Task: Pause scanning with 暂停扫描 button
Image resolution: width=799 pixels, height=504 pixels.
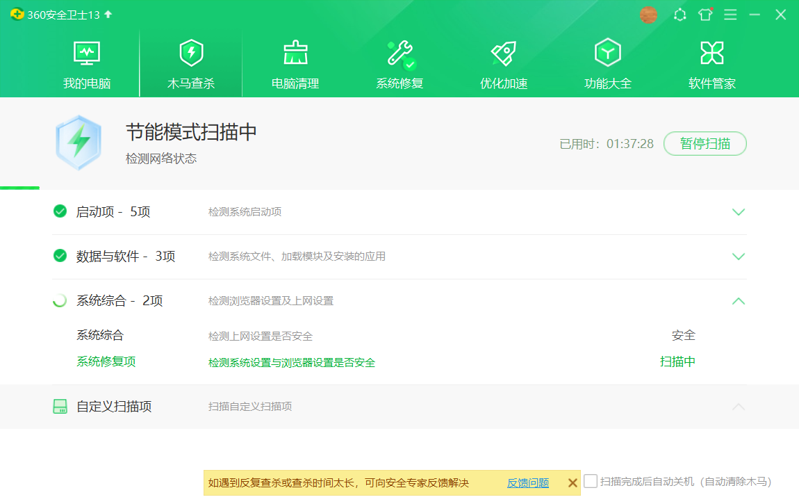Action: pyautogui.click(x=705, y=144)
